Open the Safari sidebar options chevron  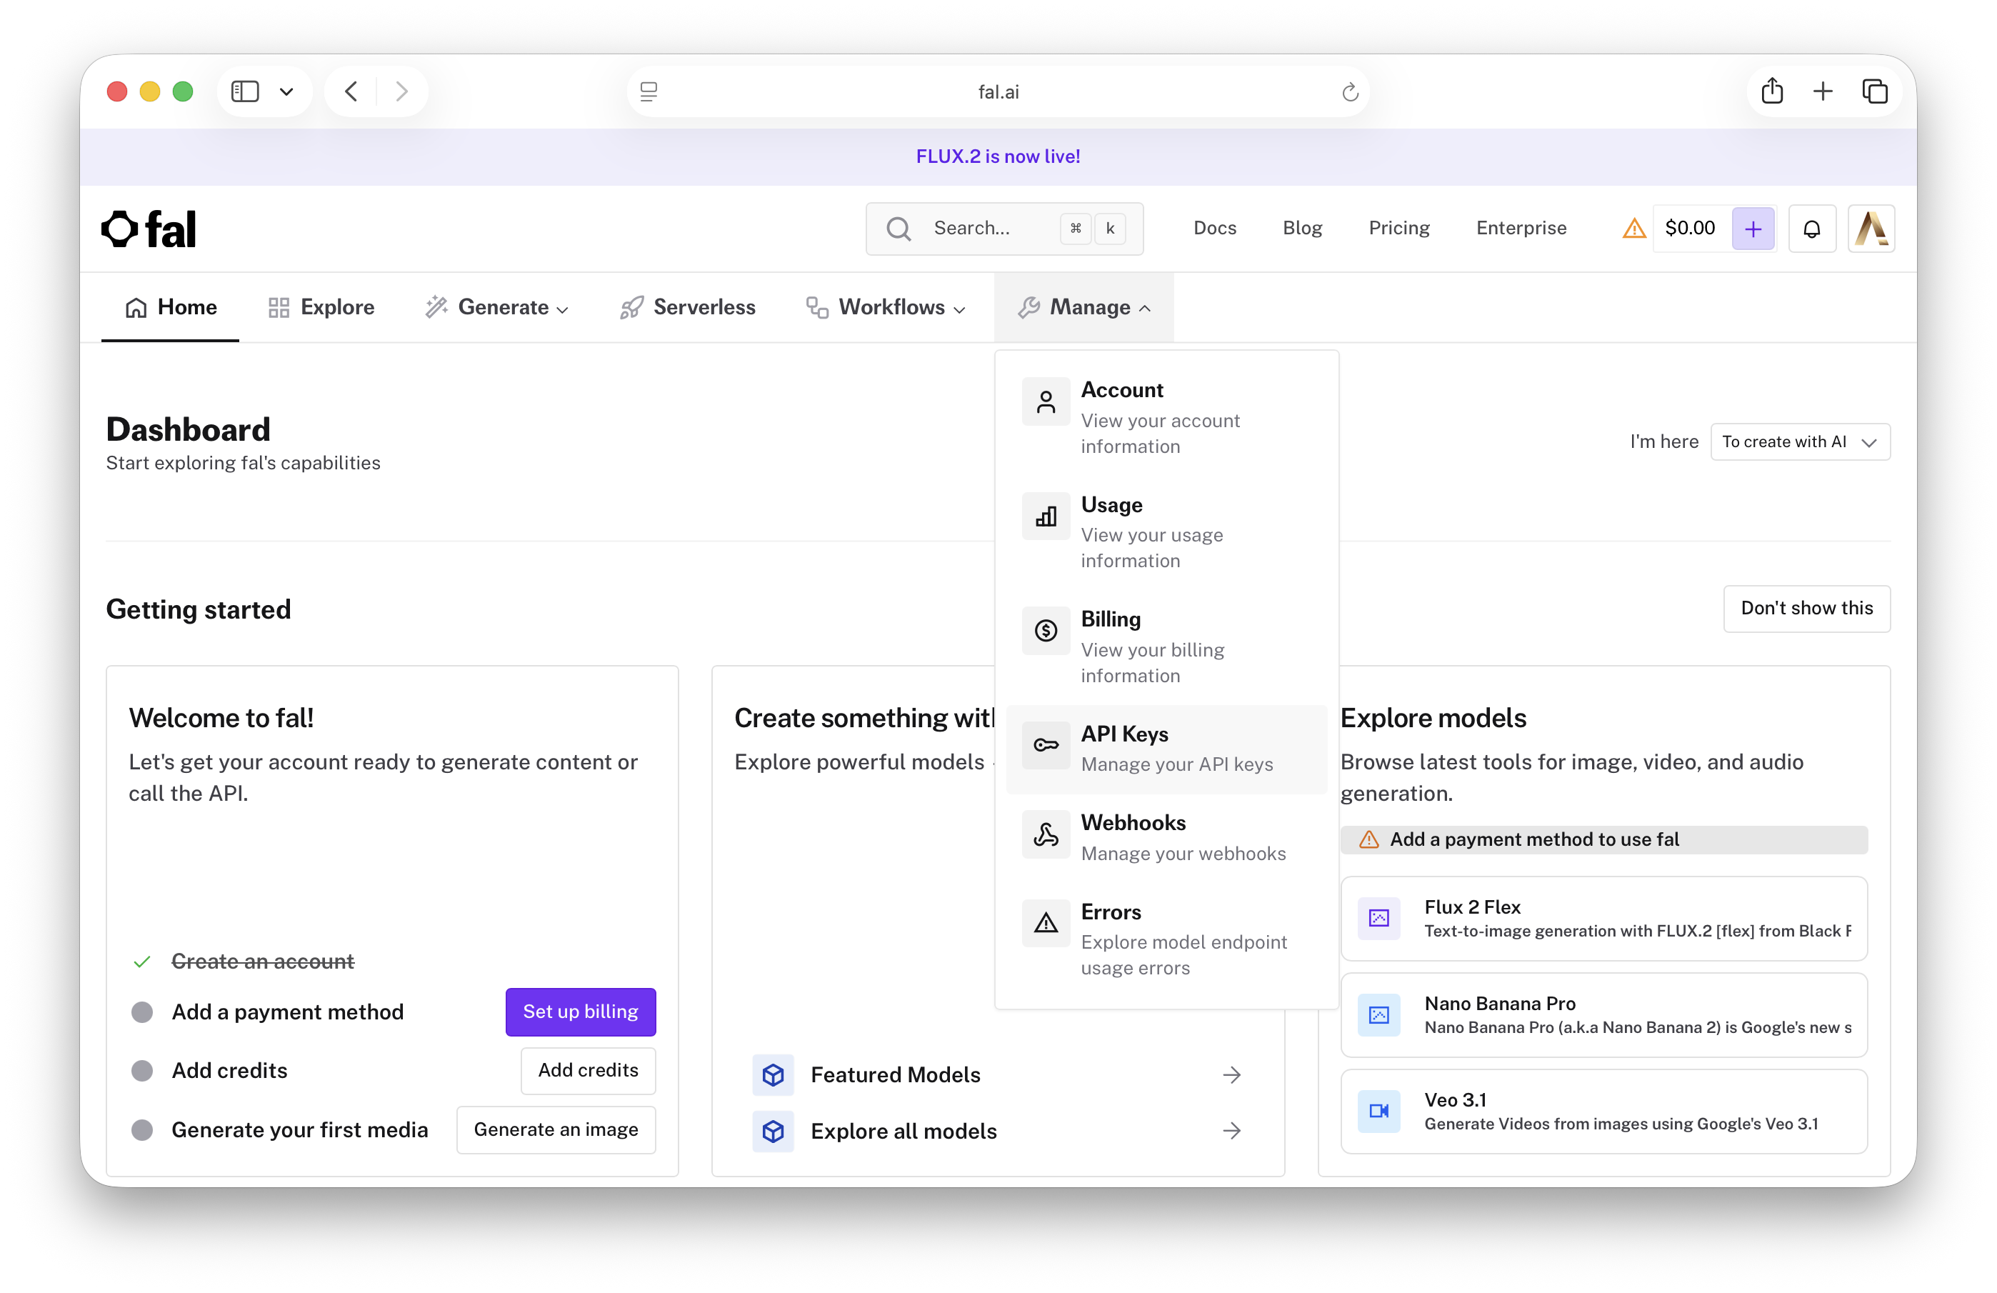coord(286,91)
